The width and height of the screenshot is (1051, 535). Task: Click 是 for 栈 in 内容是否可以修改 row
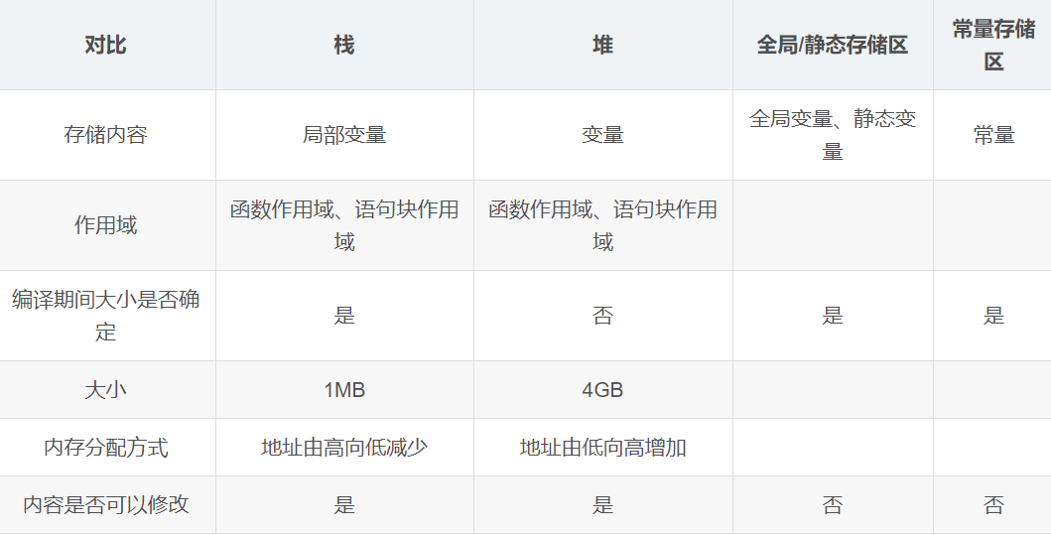click(x=343, y=505)
